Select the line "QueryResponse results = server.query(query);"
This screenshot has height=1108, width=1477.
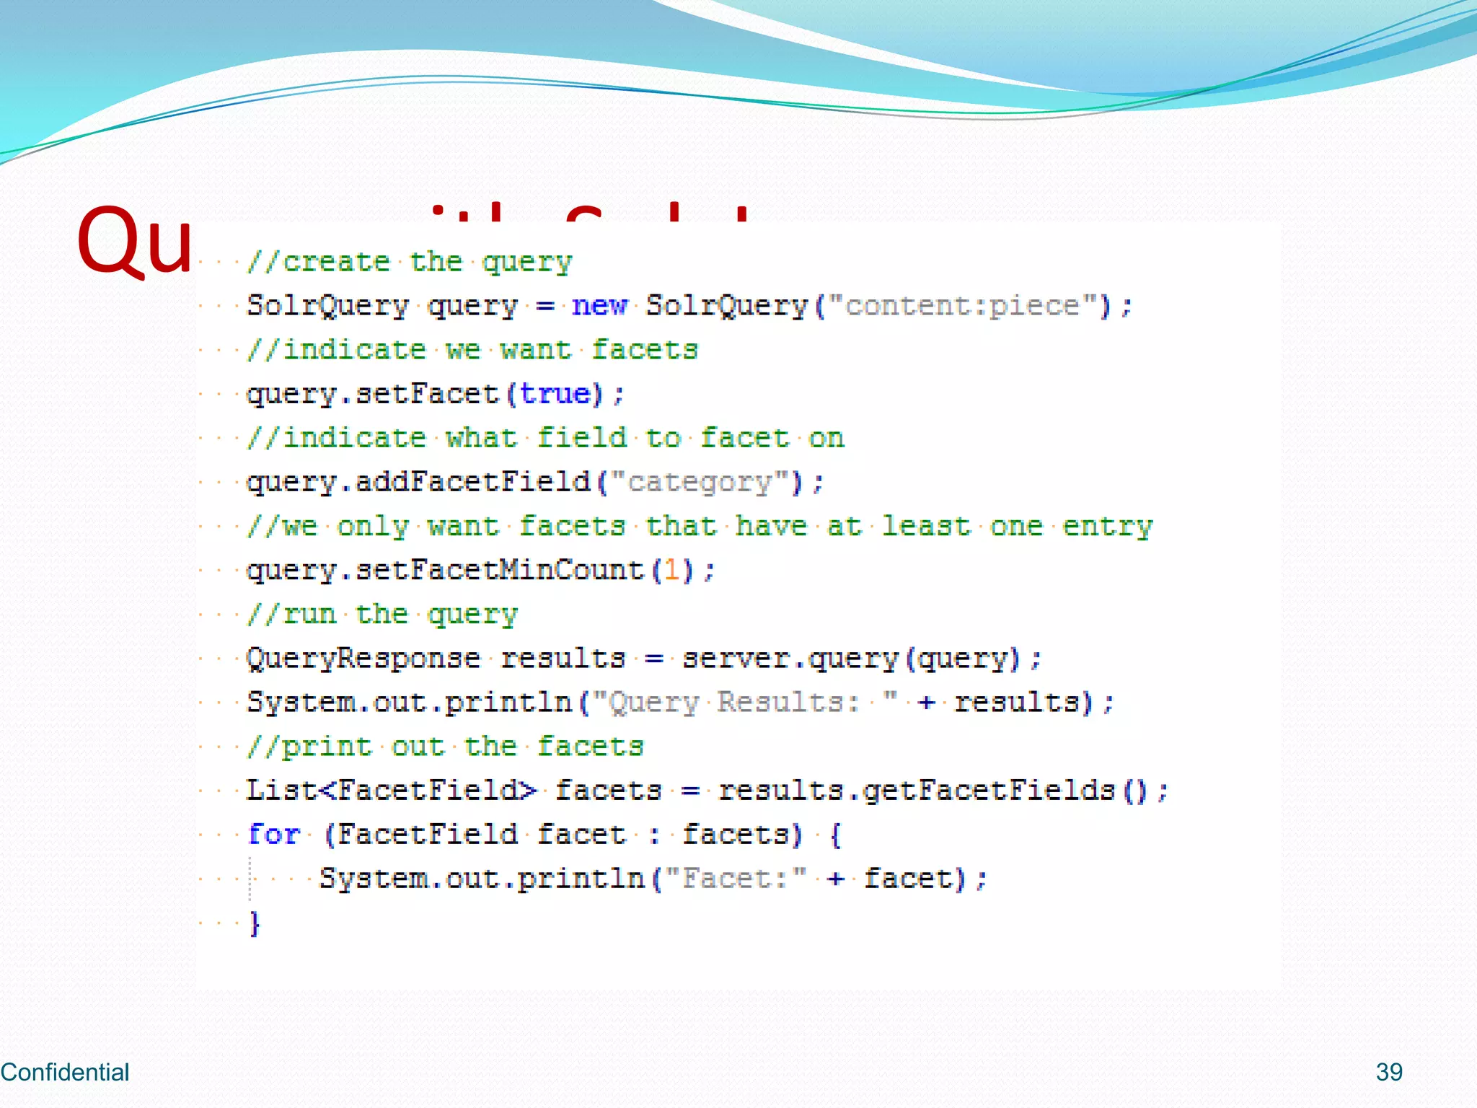644,659
